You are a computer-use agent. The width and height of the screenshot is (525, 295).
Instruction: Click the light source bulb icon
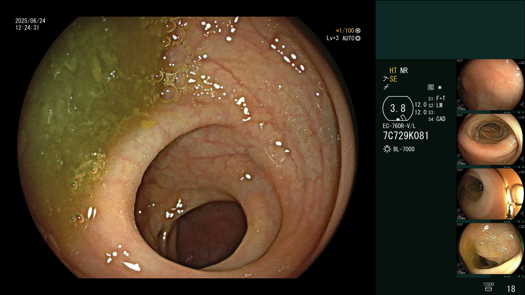point(387,149)
